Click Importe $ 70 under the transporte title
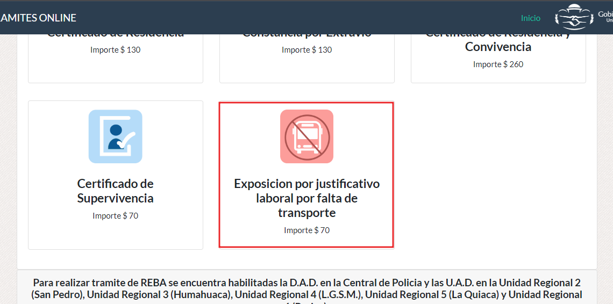This screenshot has width=613, height=304. point(306,230)
